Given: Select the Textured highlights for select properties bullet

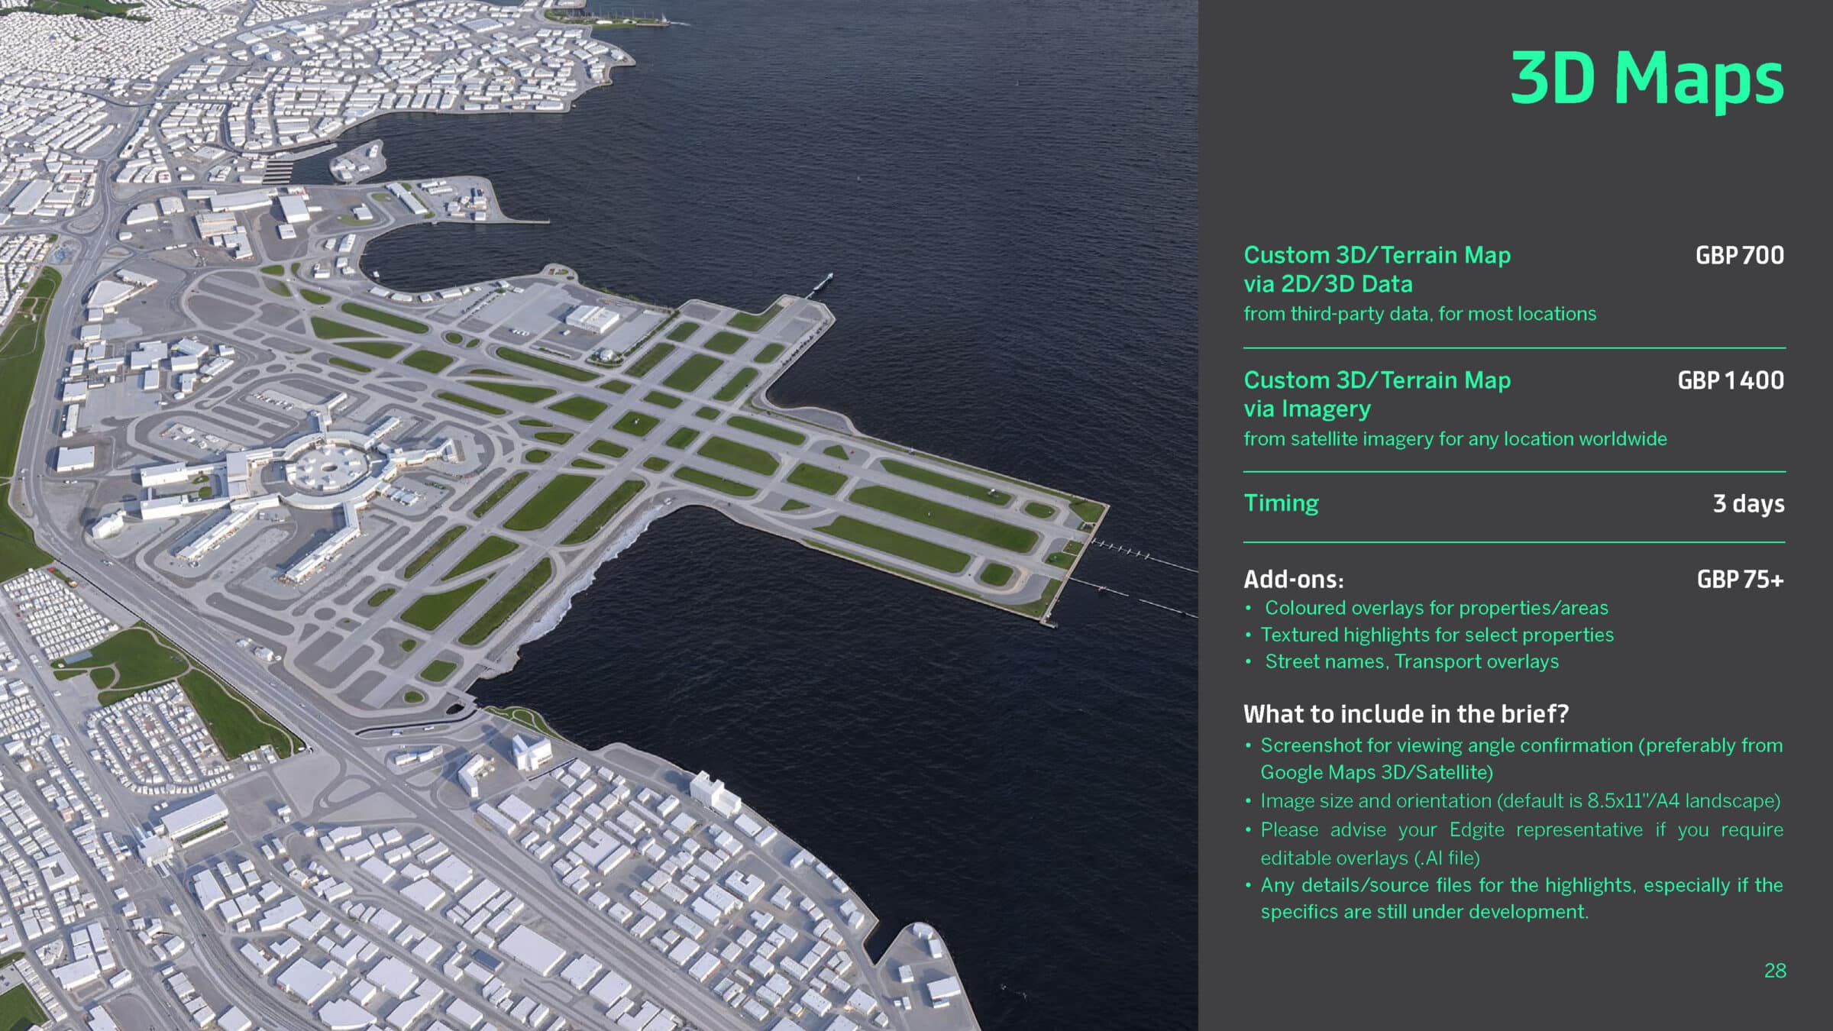Looking at the screenshot, I should 1437,635.
